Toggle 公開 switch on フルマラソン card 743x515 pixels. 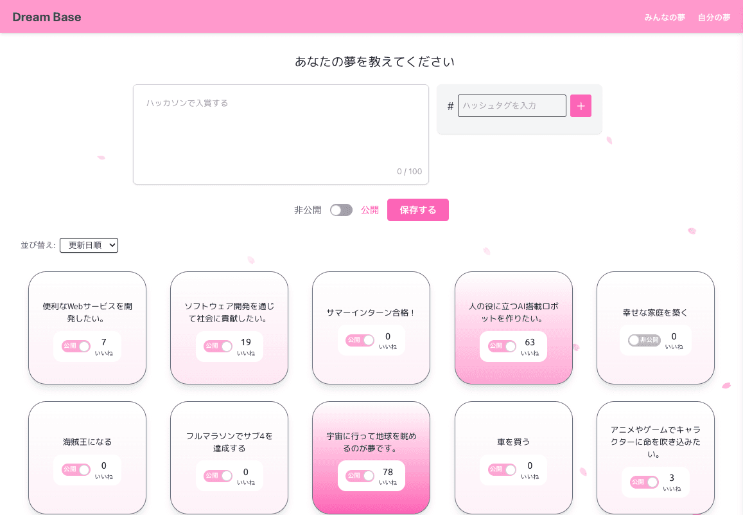pos(218,476)
